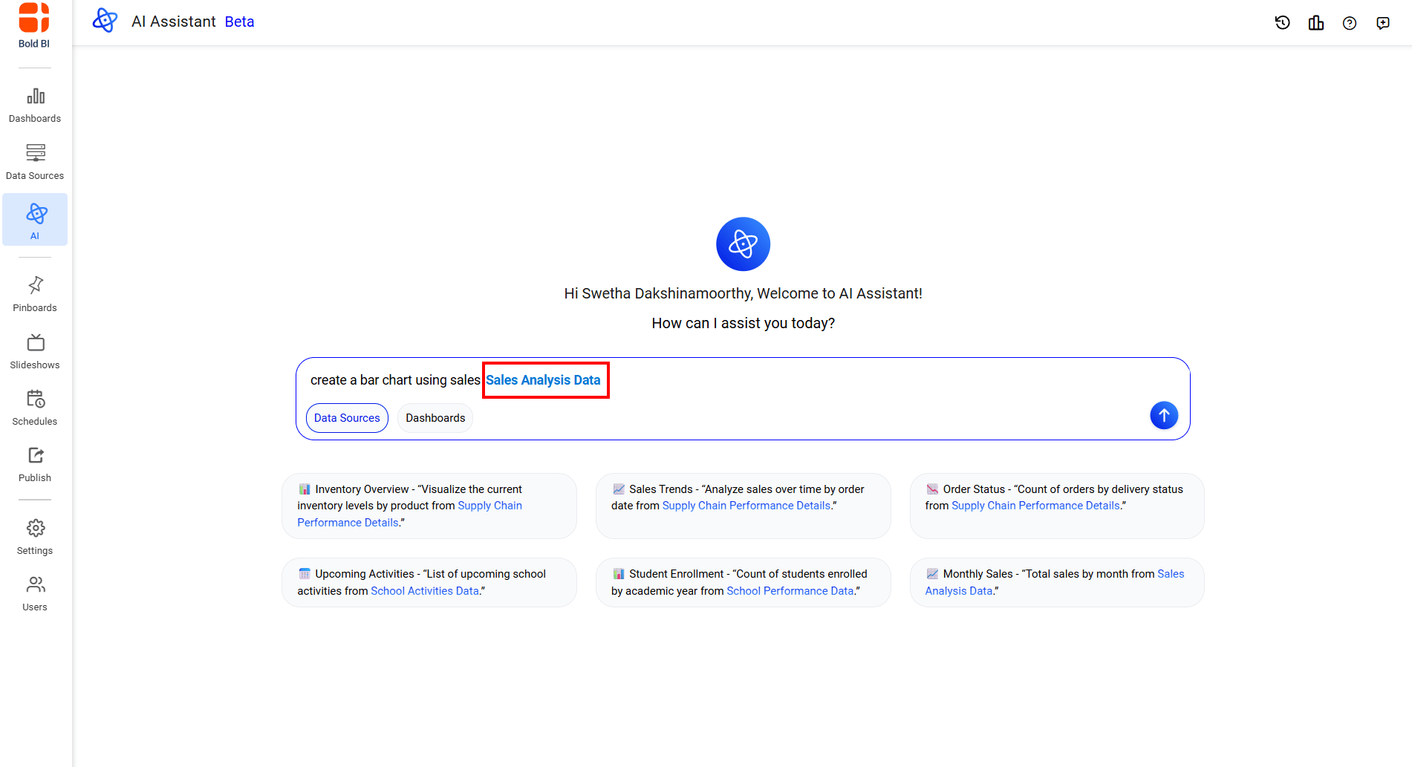Open the Publish section in the sidebar

coord(35,464)
